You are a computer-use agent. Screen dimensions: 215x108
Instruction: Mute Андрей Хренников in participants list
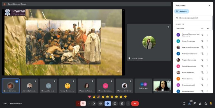[x=202, y=60]
